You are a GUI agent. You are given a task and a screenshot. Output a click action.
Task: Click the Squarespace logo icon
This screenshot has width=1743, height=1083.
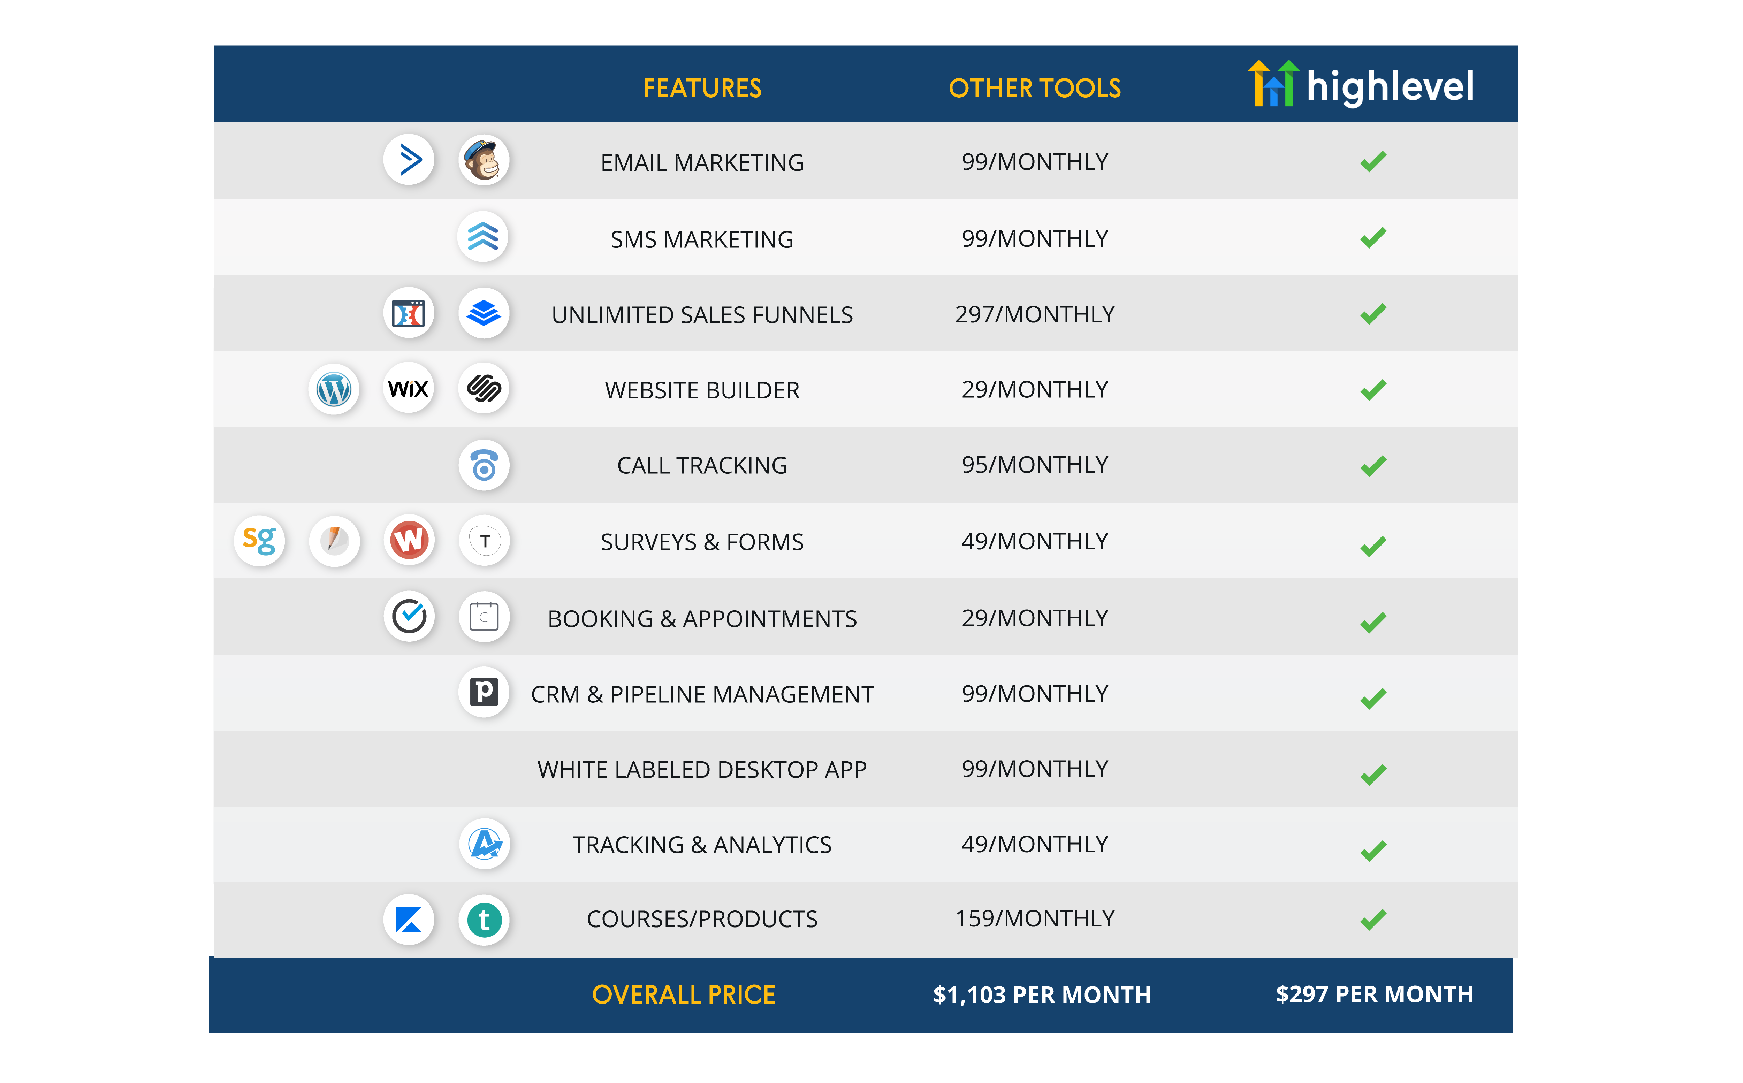point(484,389)
